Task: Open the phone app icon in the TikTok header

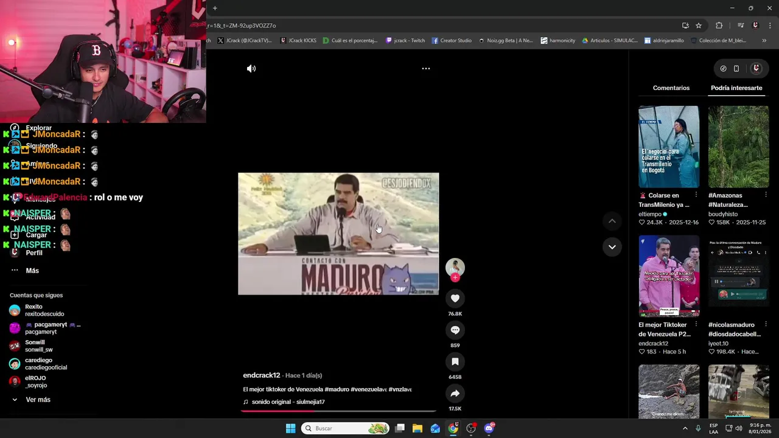Action: pyautogui.click(x=736, y=69)
